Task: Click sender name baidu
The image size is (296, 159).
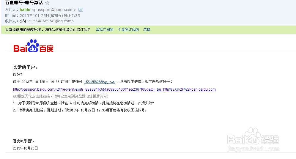Action: click(x=25, y=10)
